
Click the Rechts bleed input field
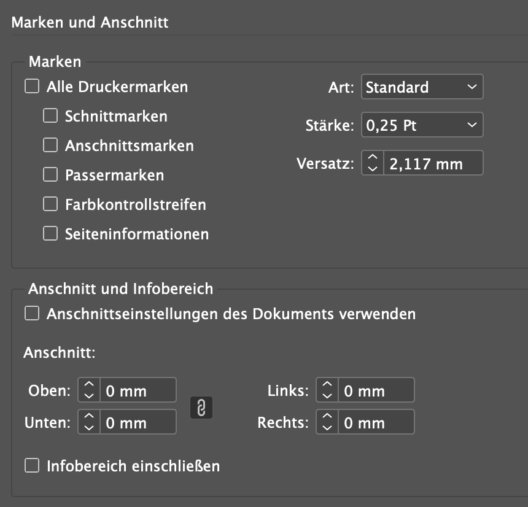coord(376,422)
